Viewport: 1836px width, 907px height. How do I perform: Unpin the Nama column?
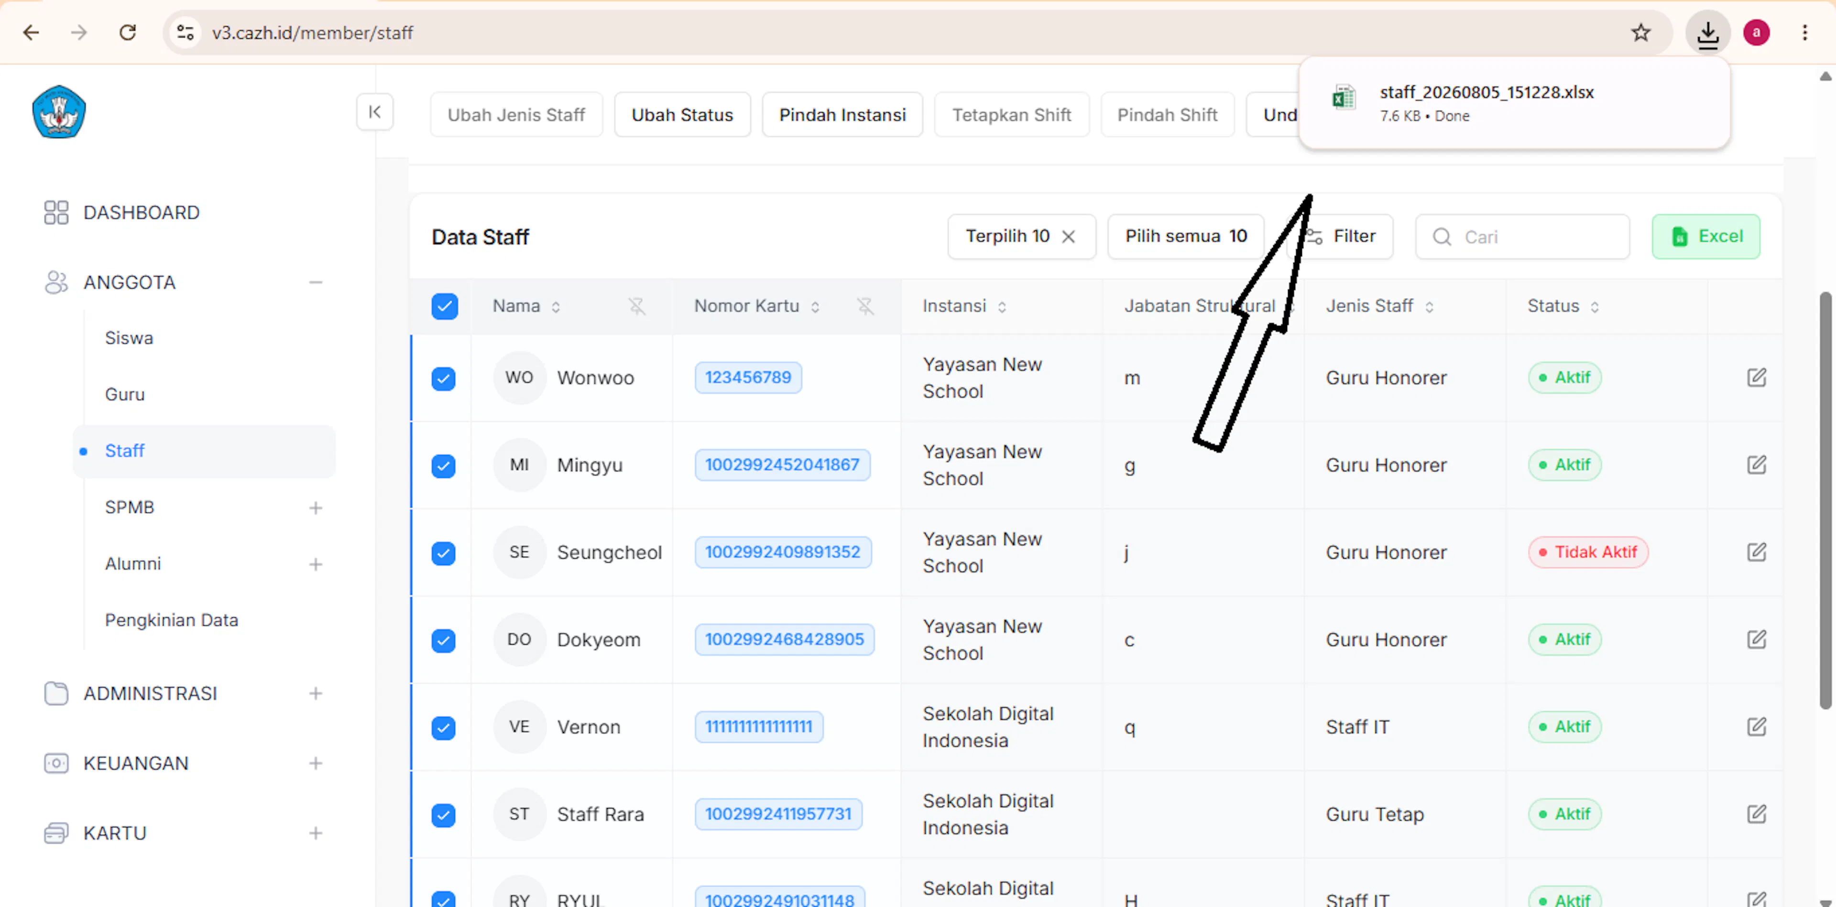tap(636, 306)
